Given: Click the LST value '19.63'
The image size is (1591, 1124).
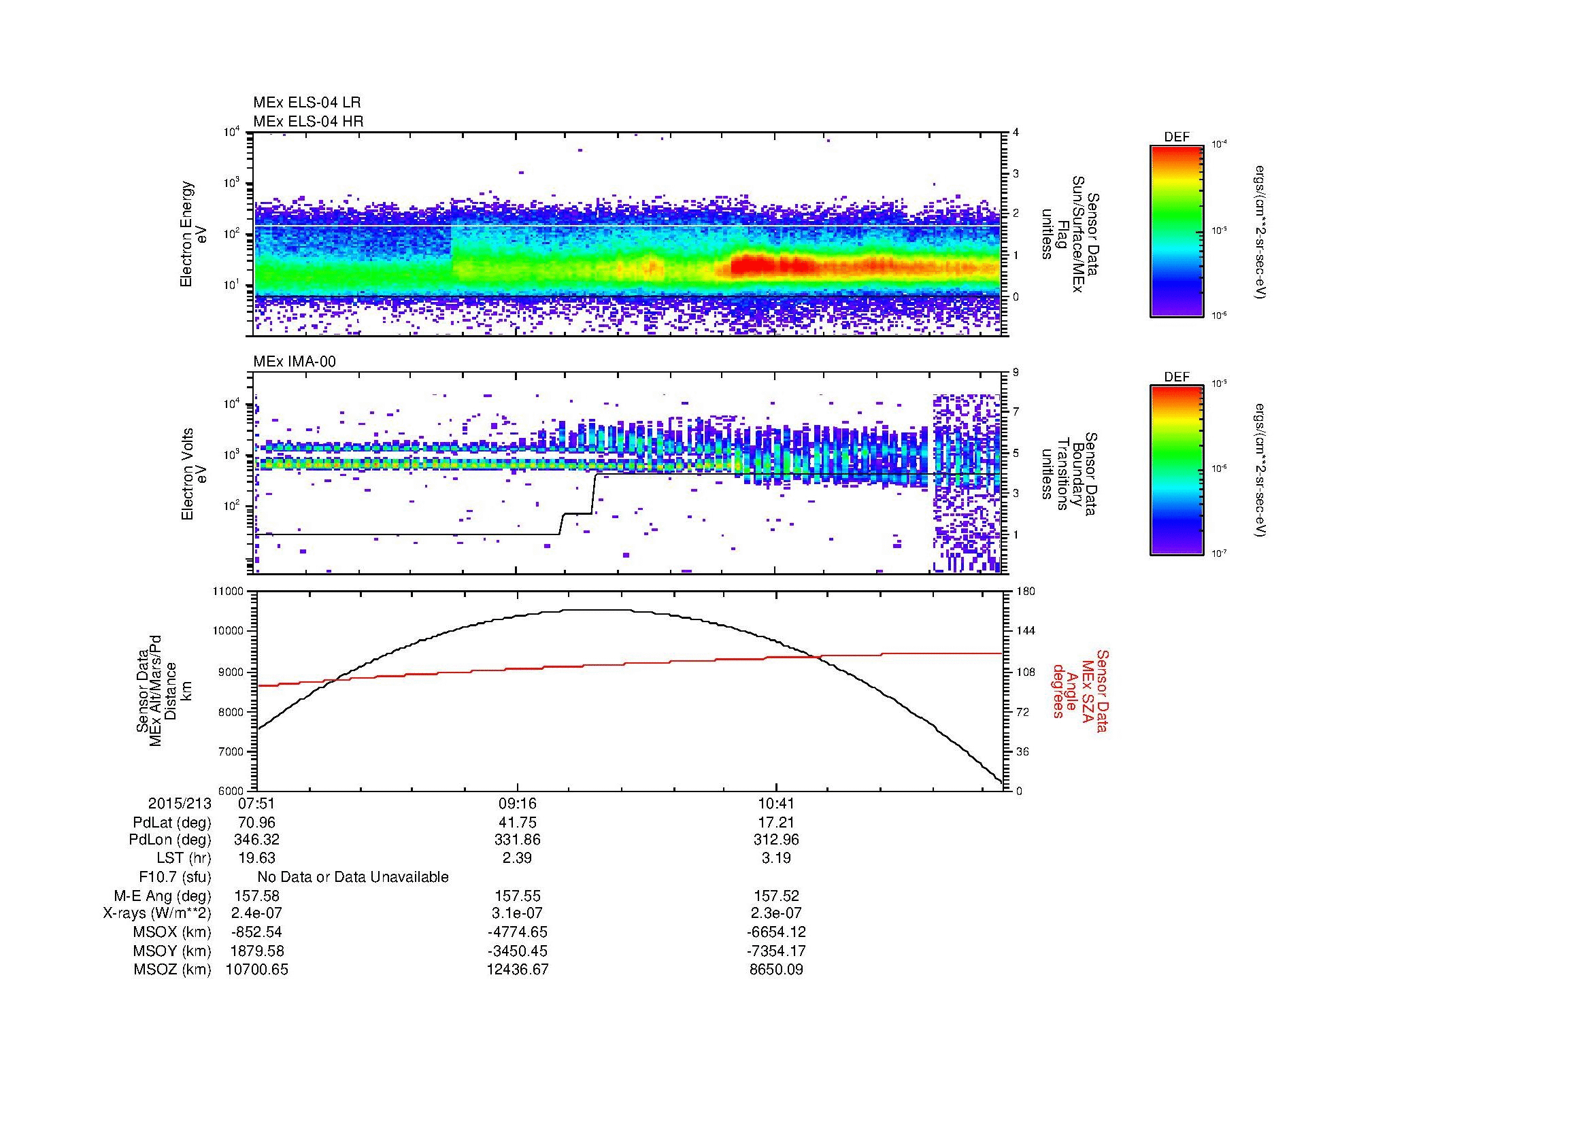Looking at the screenshot, I should pos(256,858).
